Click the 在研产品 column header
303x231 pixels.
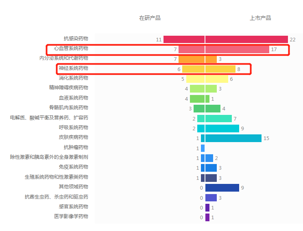pos(150,18)
